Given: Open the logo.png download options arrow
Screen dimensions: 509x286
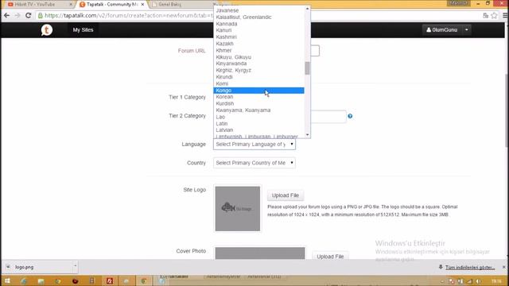Looking at the screenshot, I should (75, 267).
